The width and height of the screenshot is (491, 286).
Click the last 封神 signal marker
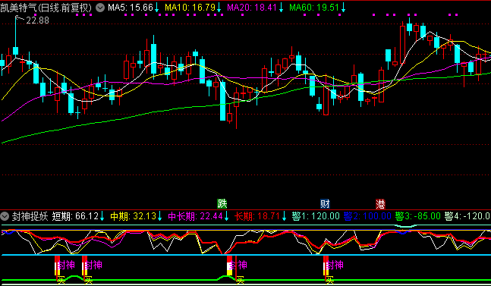point(335,266)
